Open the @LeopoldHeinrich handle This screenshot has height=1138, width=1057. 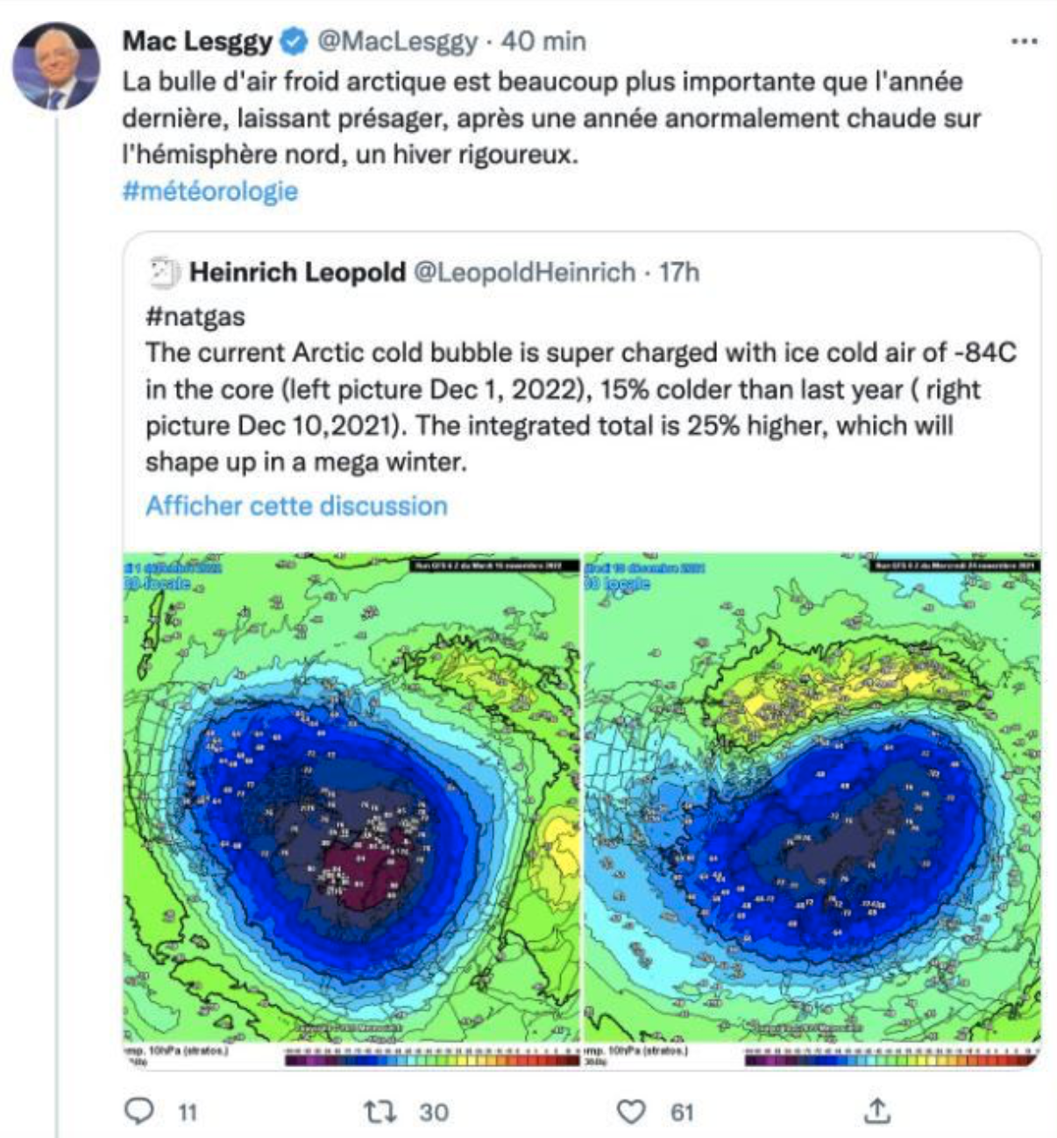[524, 273]
